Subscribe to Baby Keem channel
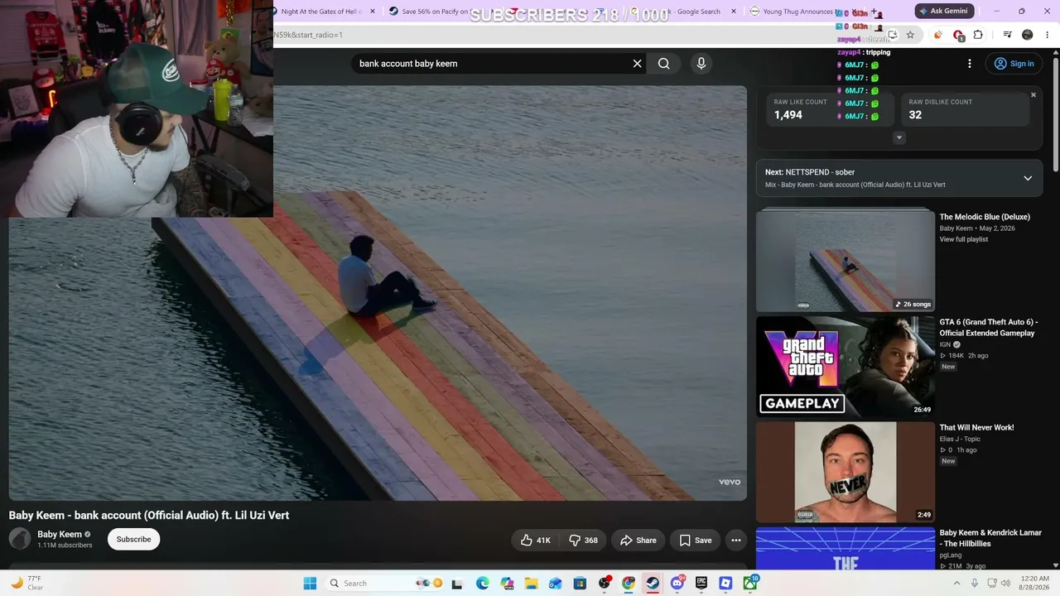Viewport: 1060px width, 596px height. tap(133, 540)
